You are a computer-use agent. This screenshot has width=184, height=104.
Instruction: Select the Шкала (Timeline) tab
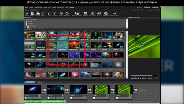[40, 82]
